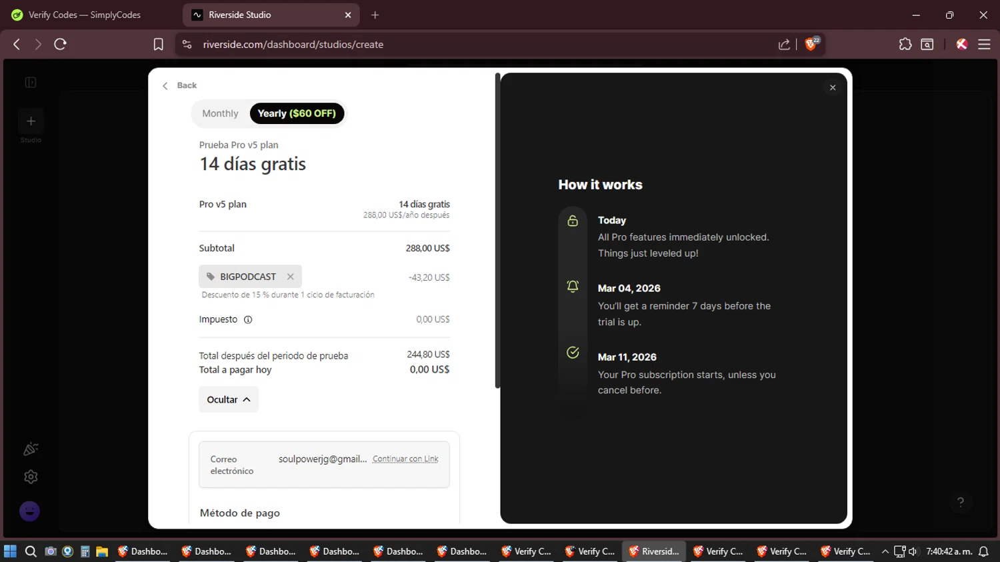This screenshot has width=1000, height=562.
Task: Reload the Riverside page
Action: click(x=61, y=45)
